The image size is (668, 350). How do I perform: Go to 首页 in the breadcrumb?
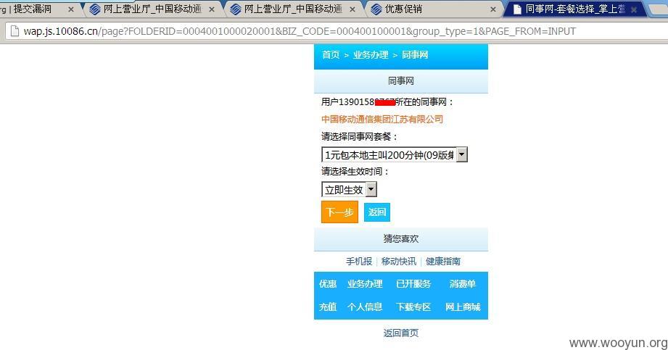[x=331, y=54]
